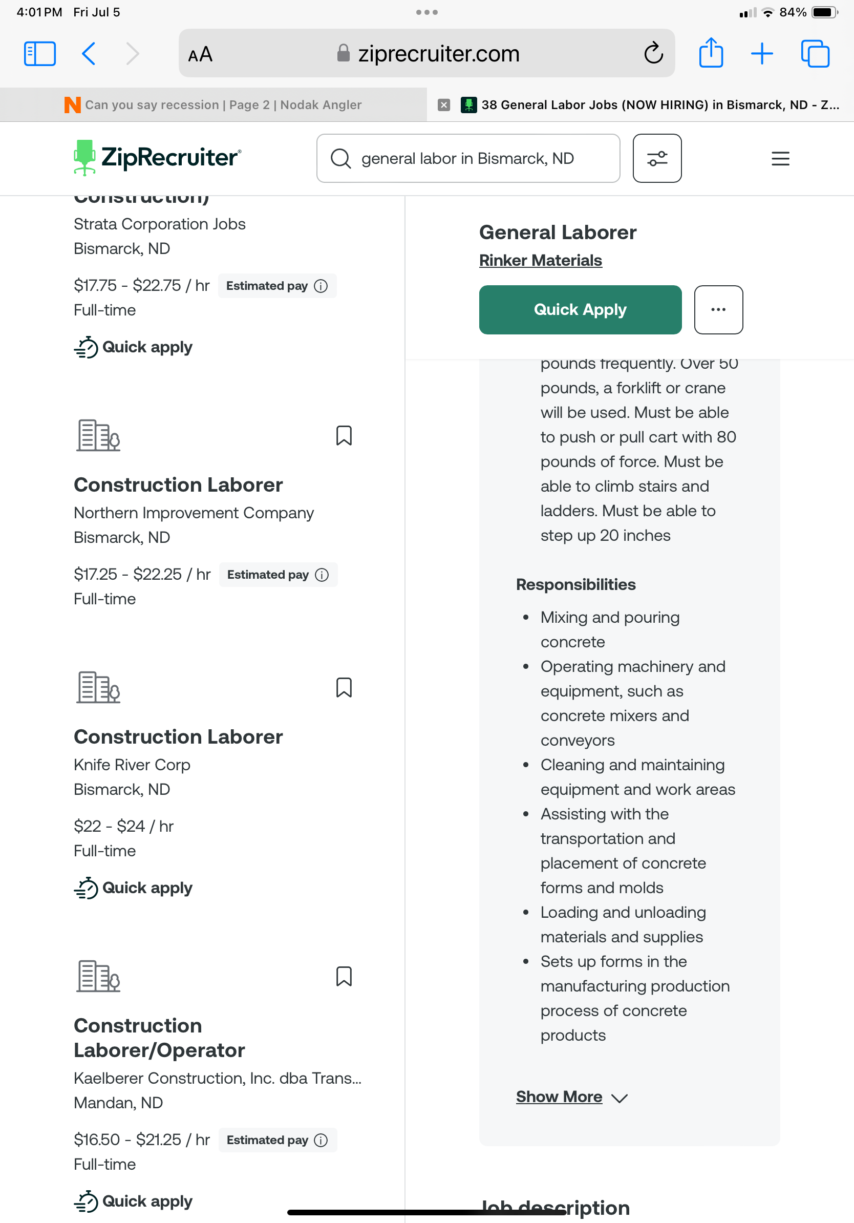The image size is (854, 1223).
Task: Open search filters settings button
Action: click(657, 158)
